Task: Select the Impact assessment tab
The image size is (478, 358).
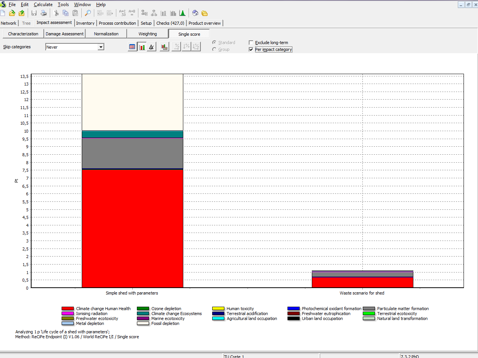Action: 54,23
